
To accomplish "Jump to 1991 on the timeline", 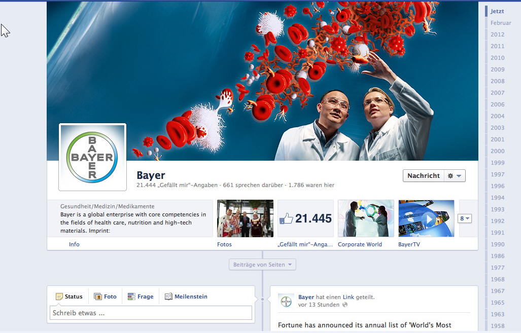I will (x=497, y=233).
